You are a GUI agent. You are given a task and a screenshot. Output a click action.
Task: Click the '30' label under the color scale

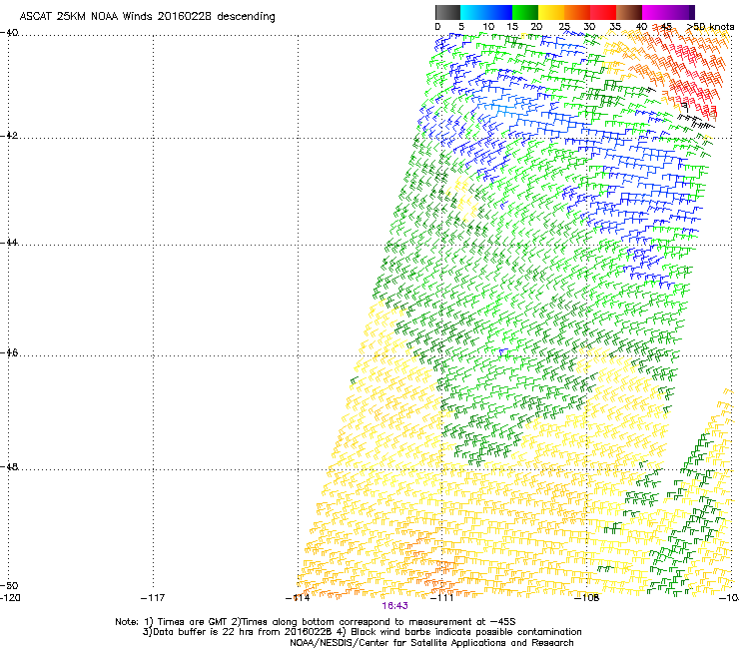pos(589,27)
